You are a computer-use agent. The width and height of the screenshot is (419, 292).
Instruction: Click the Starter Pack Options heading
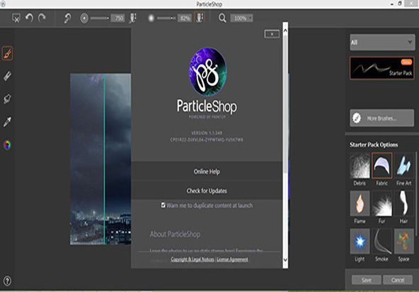click(x=374, y=145)
